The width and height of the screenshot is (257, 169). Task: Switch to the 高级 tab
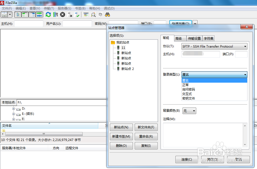(180, 38)
